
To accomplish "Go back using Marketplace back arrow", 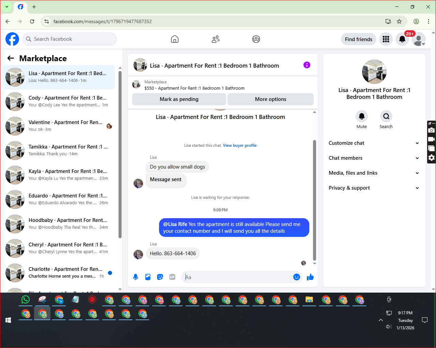I will click(11, 58).
